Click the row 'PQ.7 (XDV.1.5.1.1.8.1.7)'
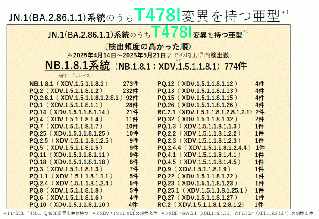 pos(84,127)
